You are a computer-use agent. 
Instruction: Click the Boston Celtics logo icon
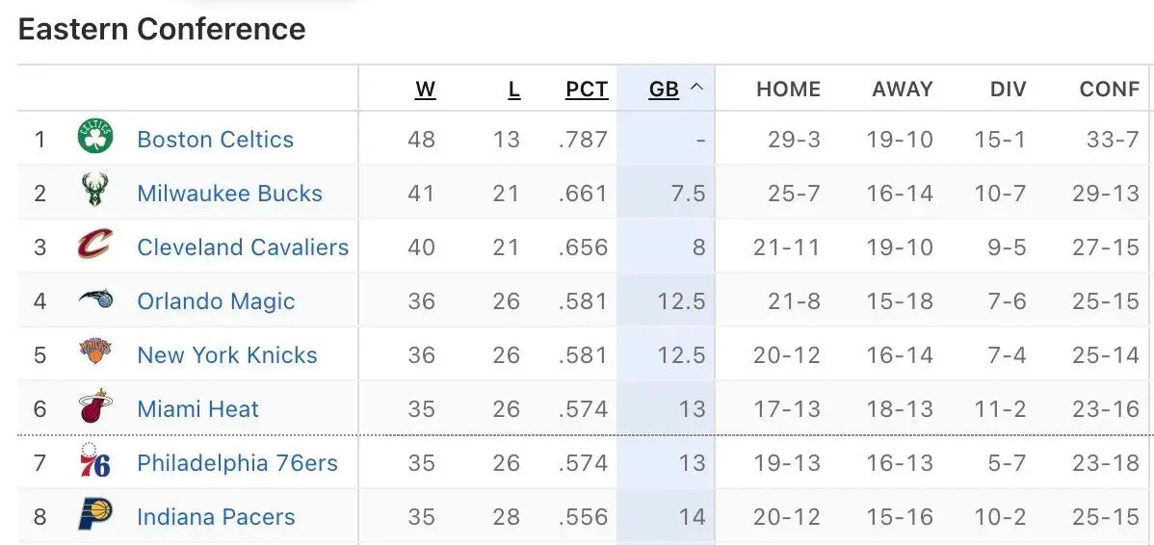[95, 139]
